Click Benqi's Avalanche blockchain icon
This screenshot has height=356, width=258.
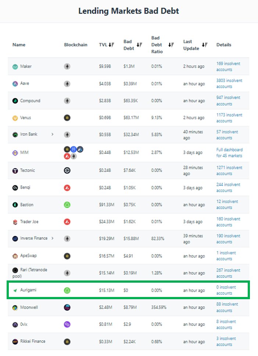(x=67, y=188)
